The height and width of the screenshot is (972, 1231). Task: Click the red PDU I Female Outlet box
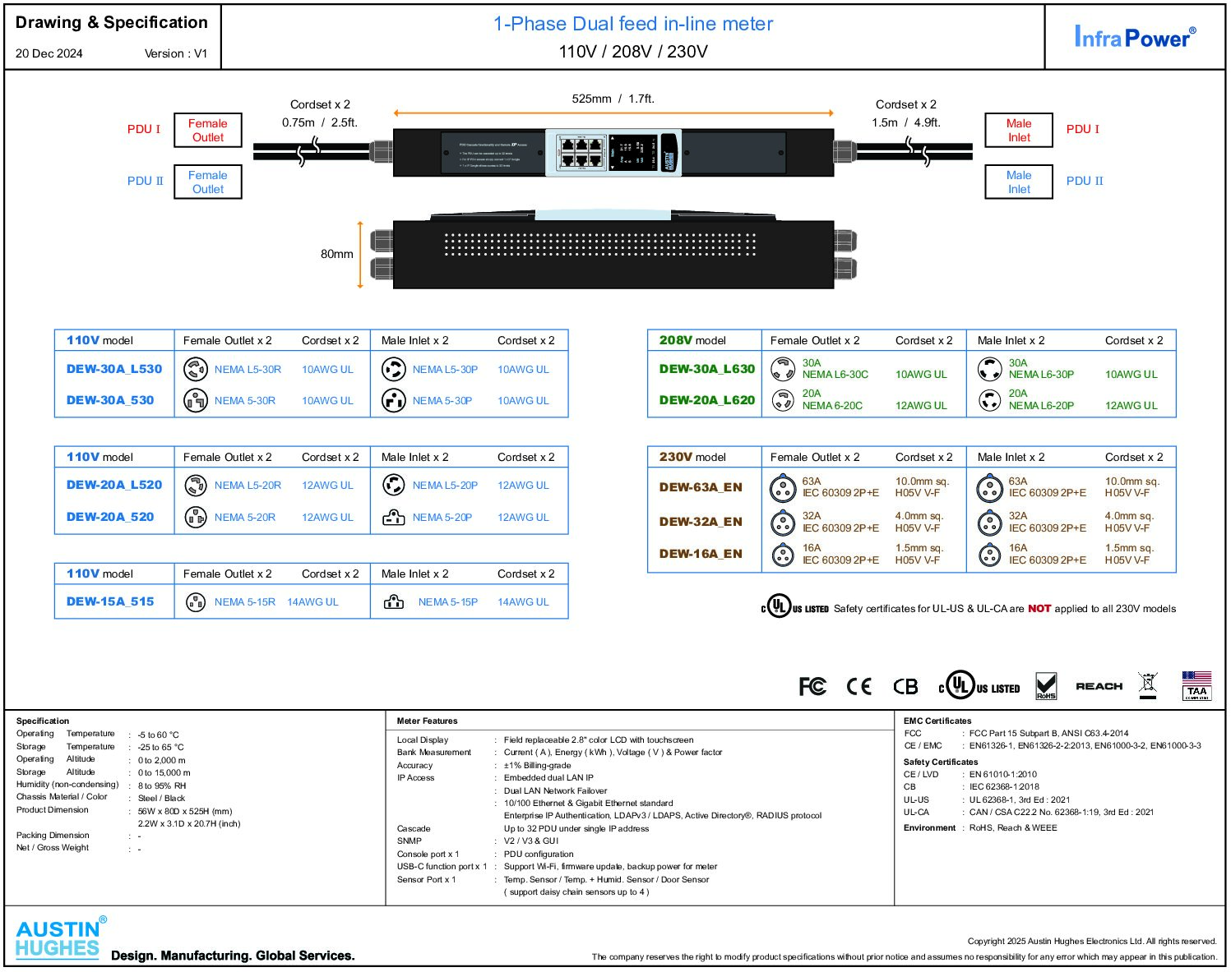click(x=208, y=131)
